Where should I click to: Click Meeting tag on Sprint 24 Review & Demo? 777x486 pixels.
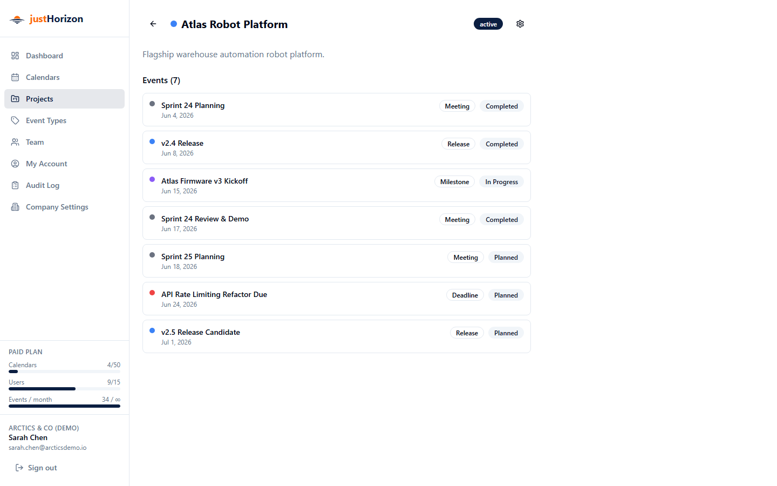click(x=457, y=220)
